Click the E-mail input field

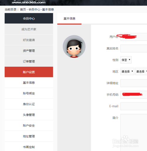(134, 106)
